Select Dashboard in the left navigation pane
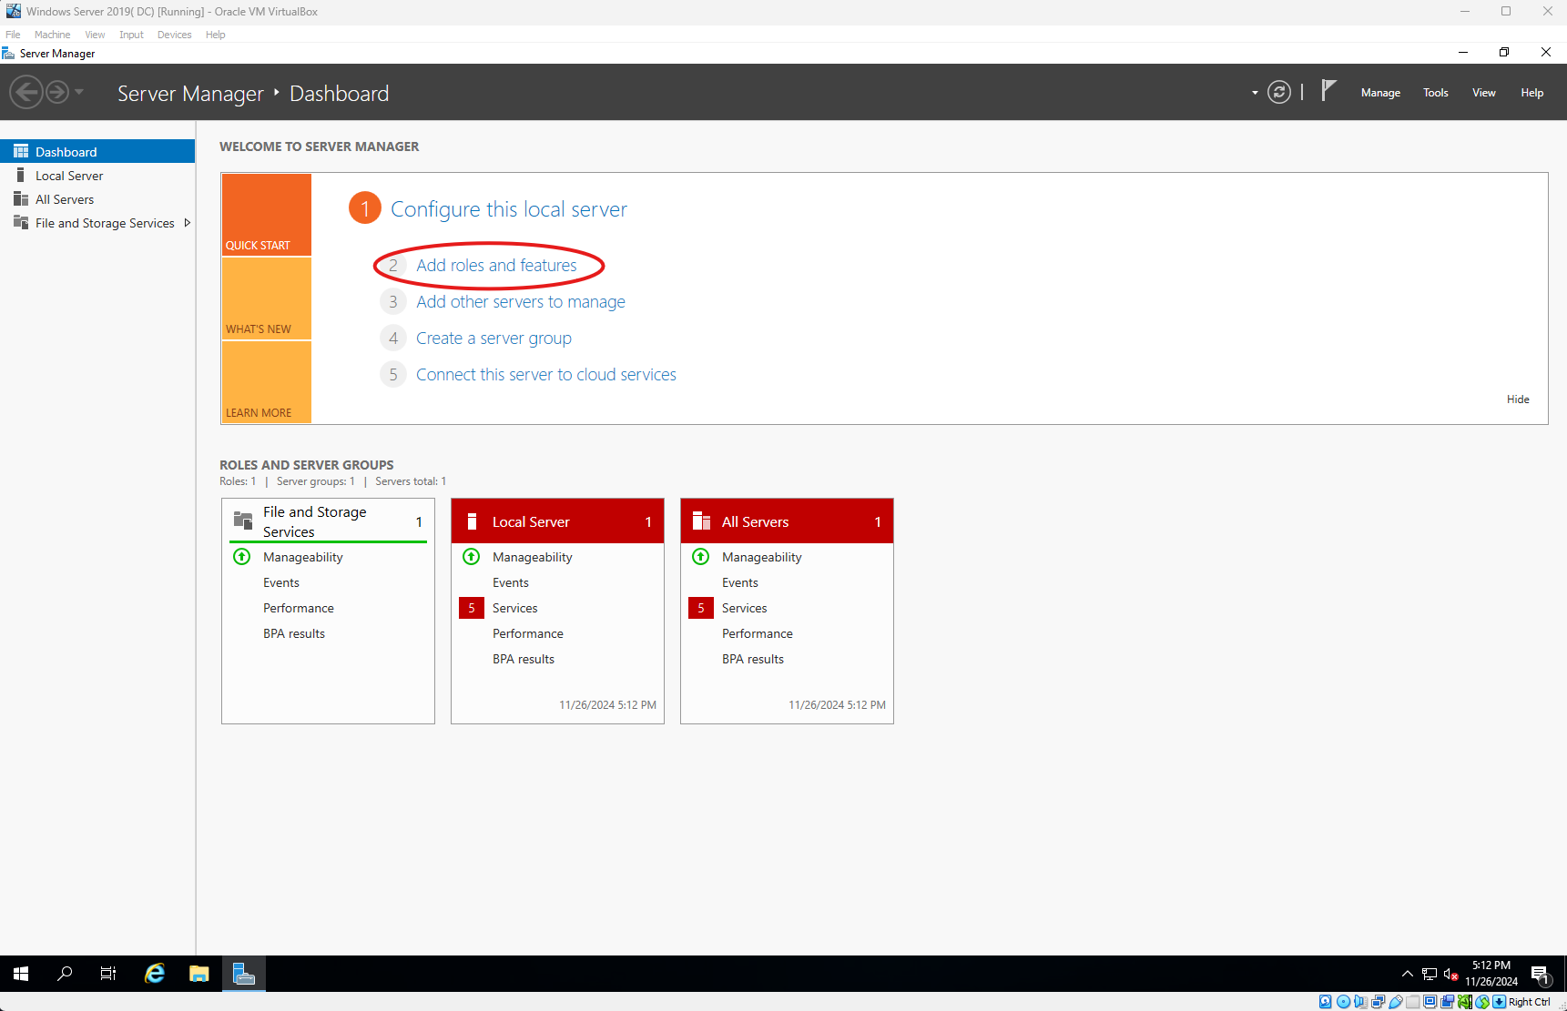The image size is (1567, 1011). click(x=97, y=152)
